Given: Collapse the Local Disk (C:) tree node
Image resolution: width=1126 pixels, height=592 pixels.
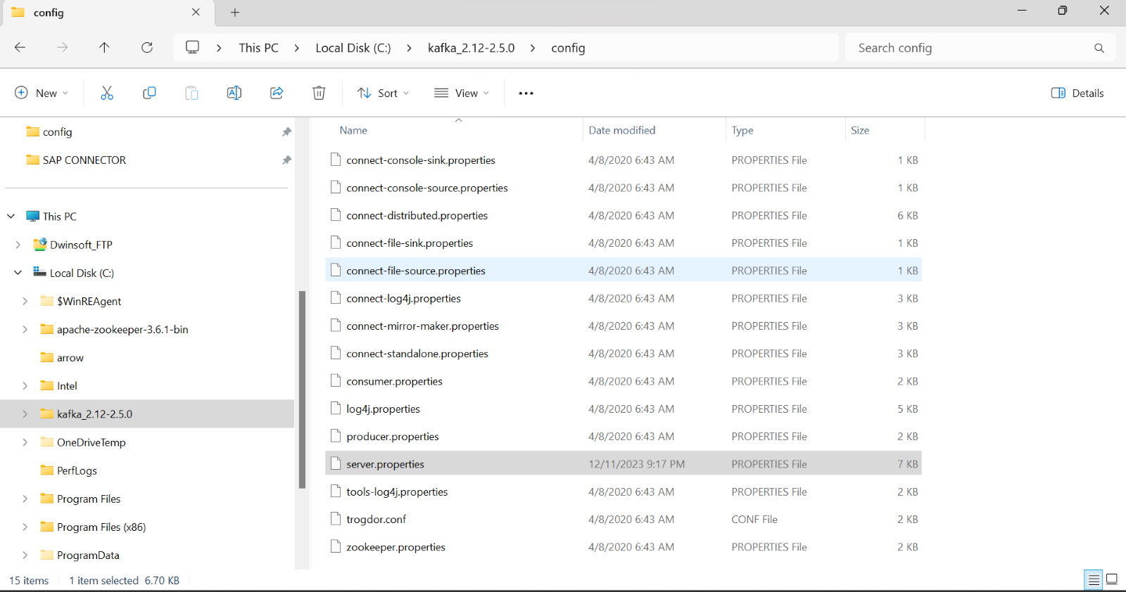Looking at the screenshot, I should coord(18,273).
